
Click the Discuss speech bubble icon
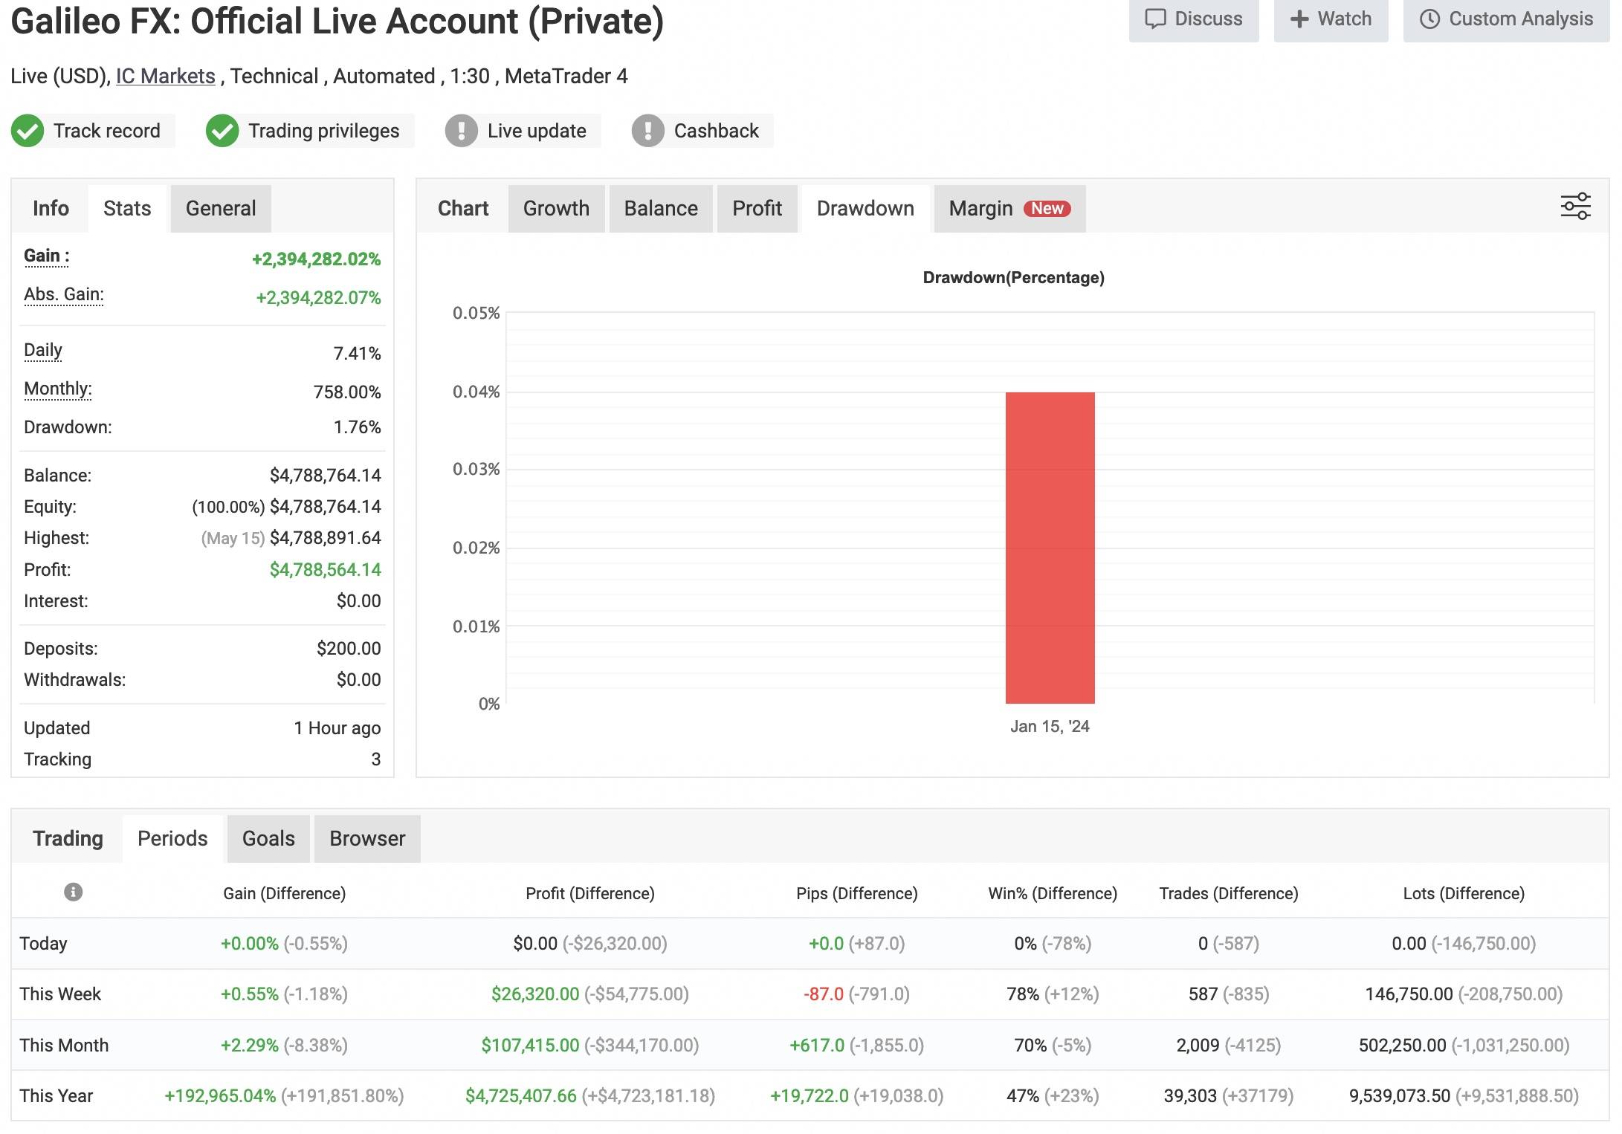(x=1154, y=19)
